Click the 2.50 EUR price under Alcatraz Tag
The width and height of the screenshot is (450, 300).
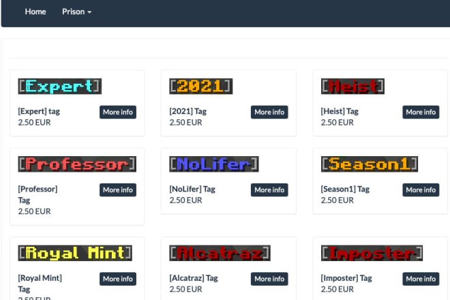(186, 289)
